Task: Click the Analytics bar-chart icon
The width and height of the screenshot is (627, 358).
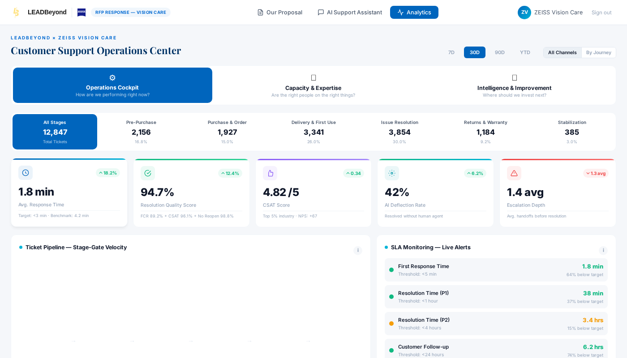Action: pos(401,12)
